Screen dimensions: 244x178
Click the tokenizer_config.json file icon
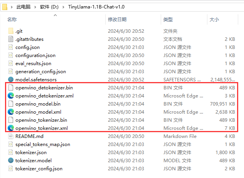10,168
